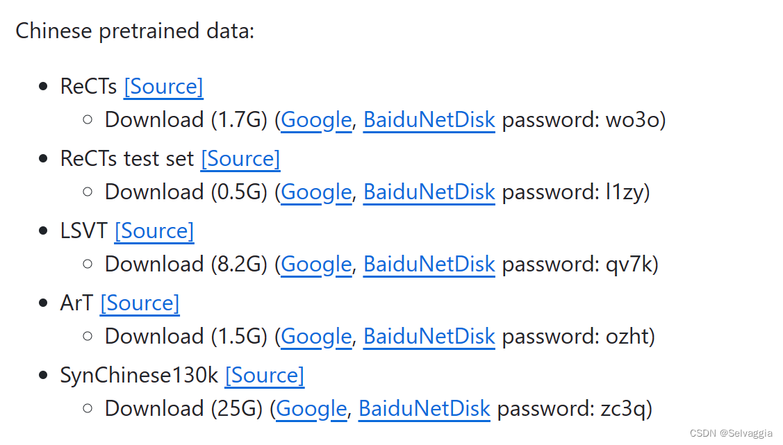Open the ArT [Source] link
Image resolution: width=783 pixels, height=445 pixels.
(140, 303)
